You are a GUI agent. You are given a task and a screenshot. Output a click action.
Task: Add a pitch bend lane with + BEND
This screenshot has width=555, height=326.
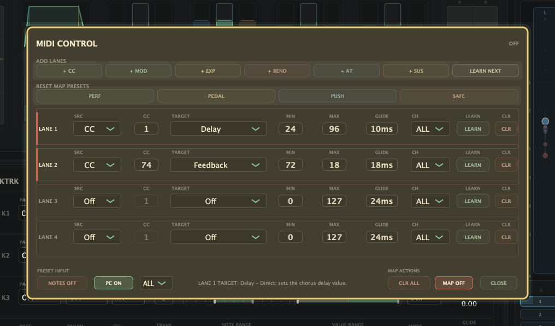pyautogui.click(x=277, y=71)
